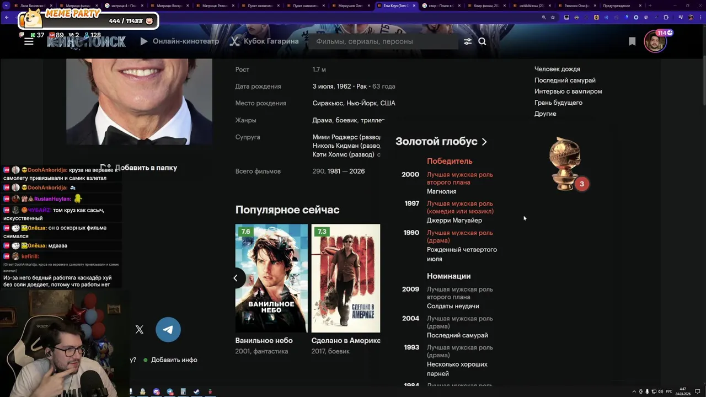Open the Ванильное небо poster

[x=271, y=278]
